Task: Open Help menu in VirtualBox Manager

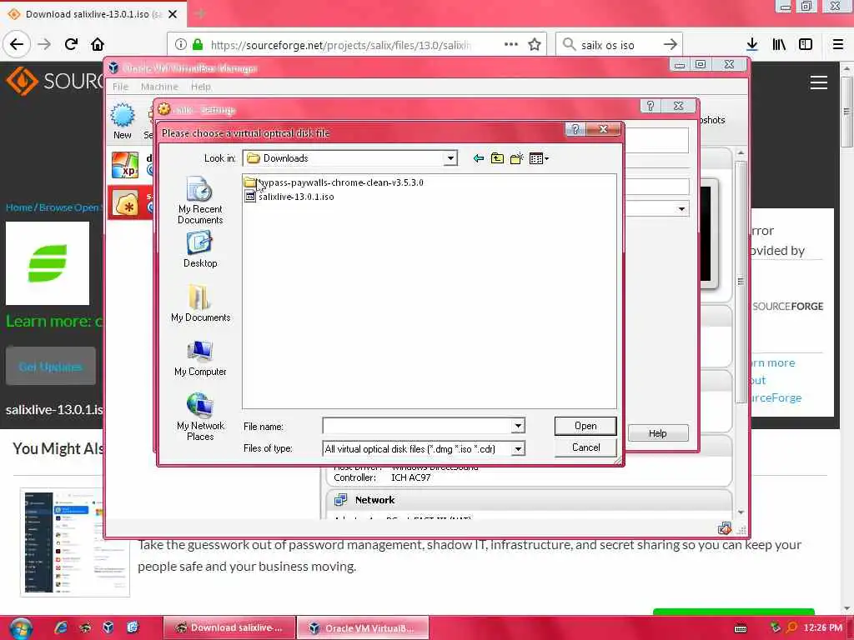Action: coord(200,87)
